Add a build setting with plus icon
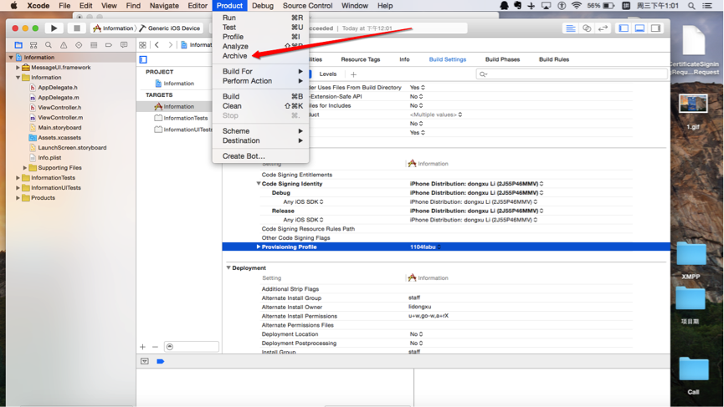This screenshot has height=407, width=724. (x=354, y=74)
